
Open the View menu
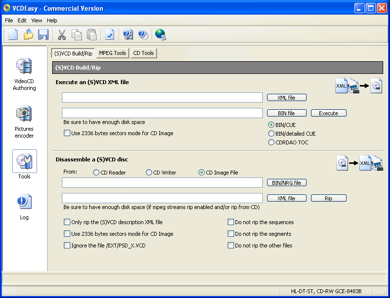(x=37, y=20)
